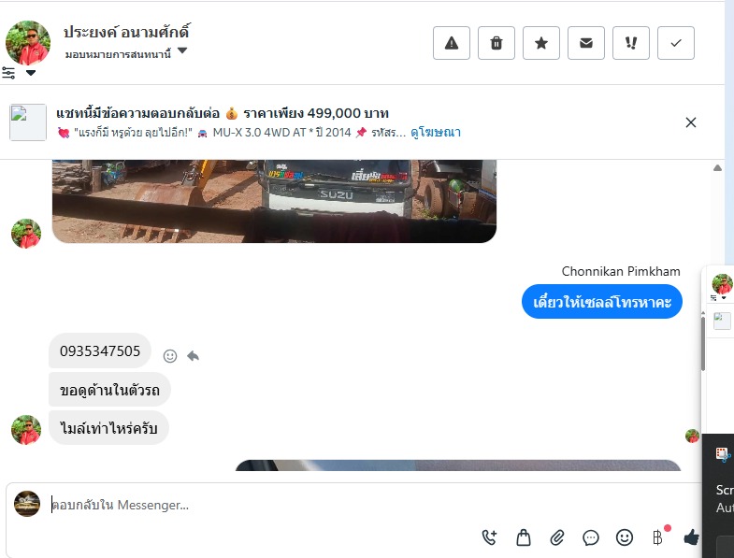Open the ดูโฆษณา ad link

pyautogui.click(x=436, y=133)
